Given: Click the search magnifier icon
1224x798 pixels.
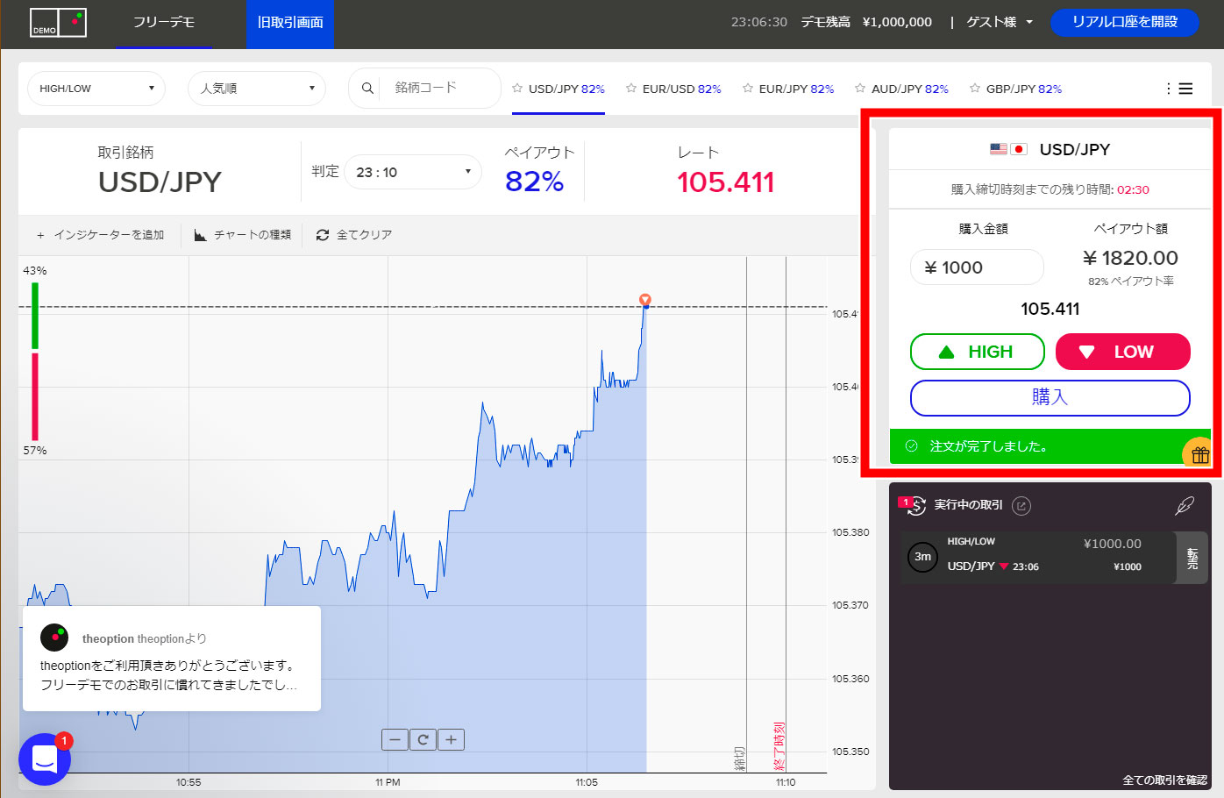Looking at the screenshot, I should tap(367, 88).
